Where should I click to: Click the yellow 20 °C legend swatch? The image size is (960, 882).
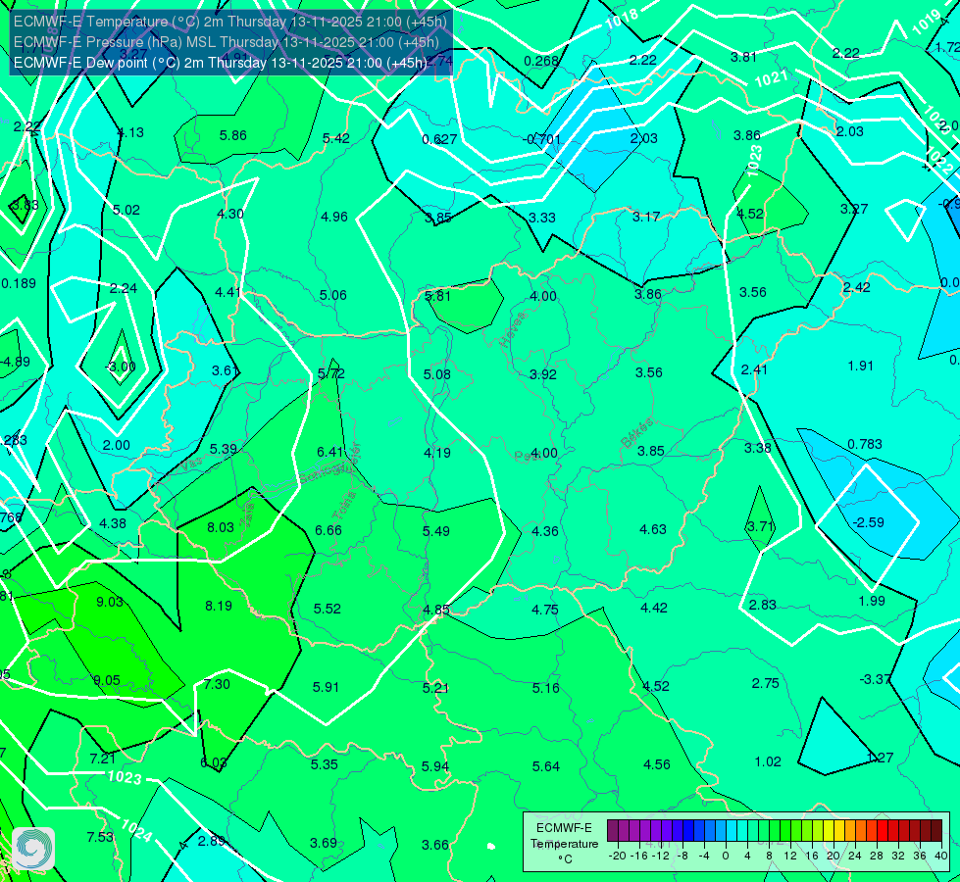click(829, 831)
